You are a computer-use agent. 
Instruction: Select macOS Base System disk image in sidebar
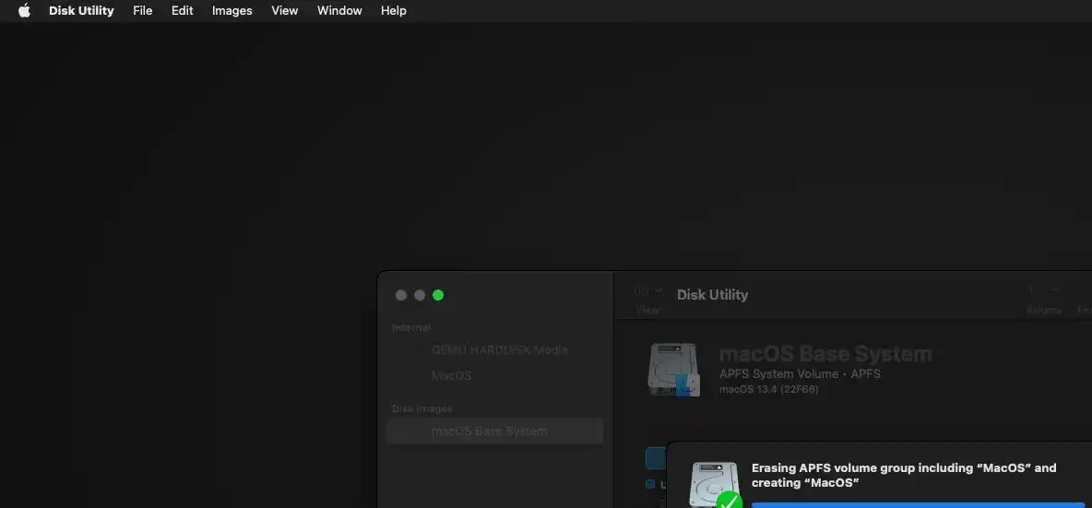pos(494,431)
